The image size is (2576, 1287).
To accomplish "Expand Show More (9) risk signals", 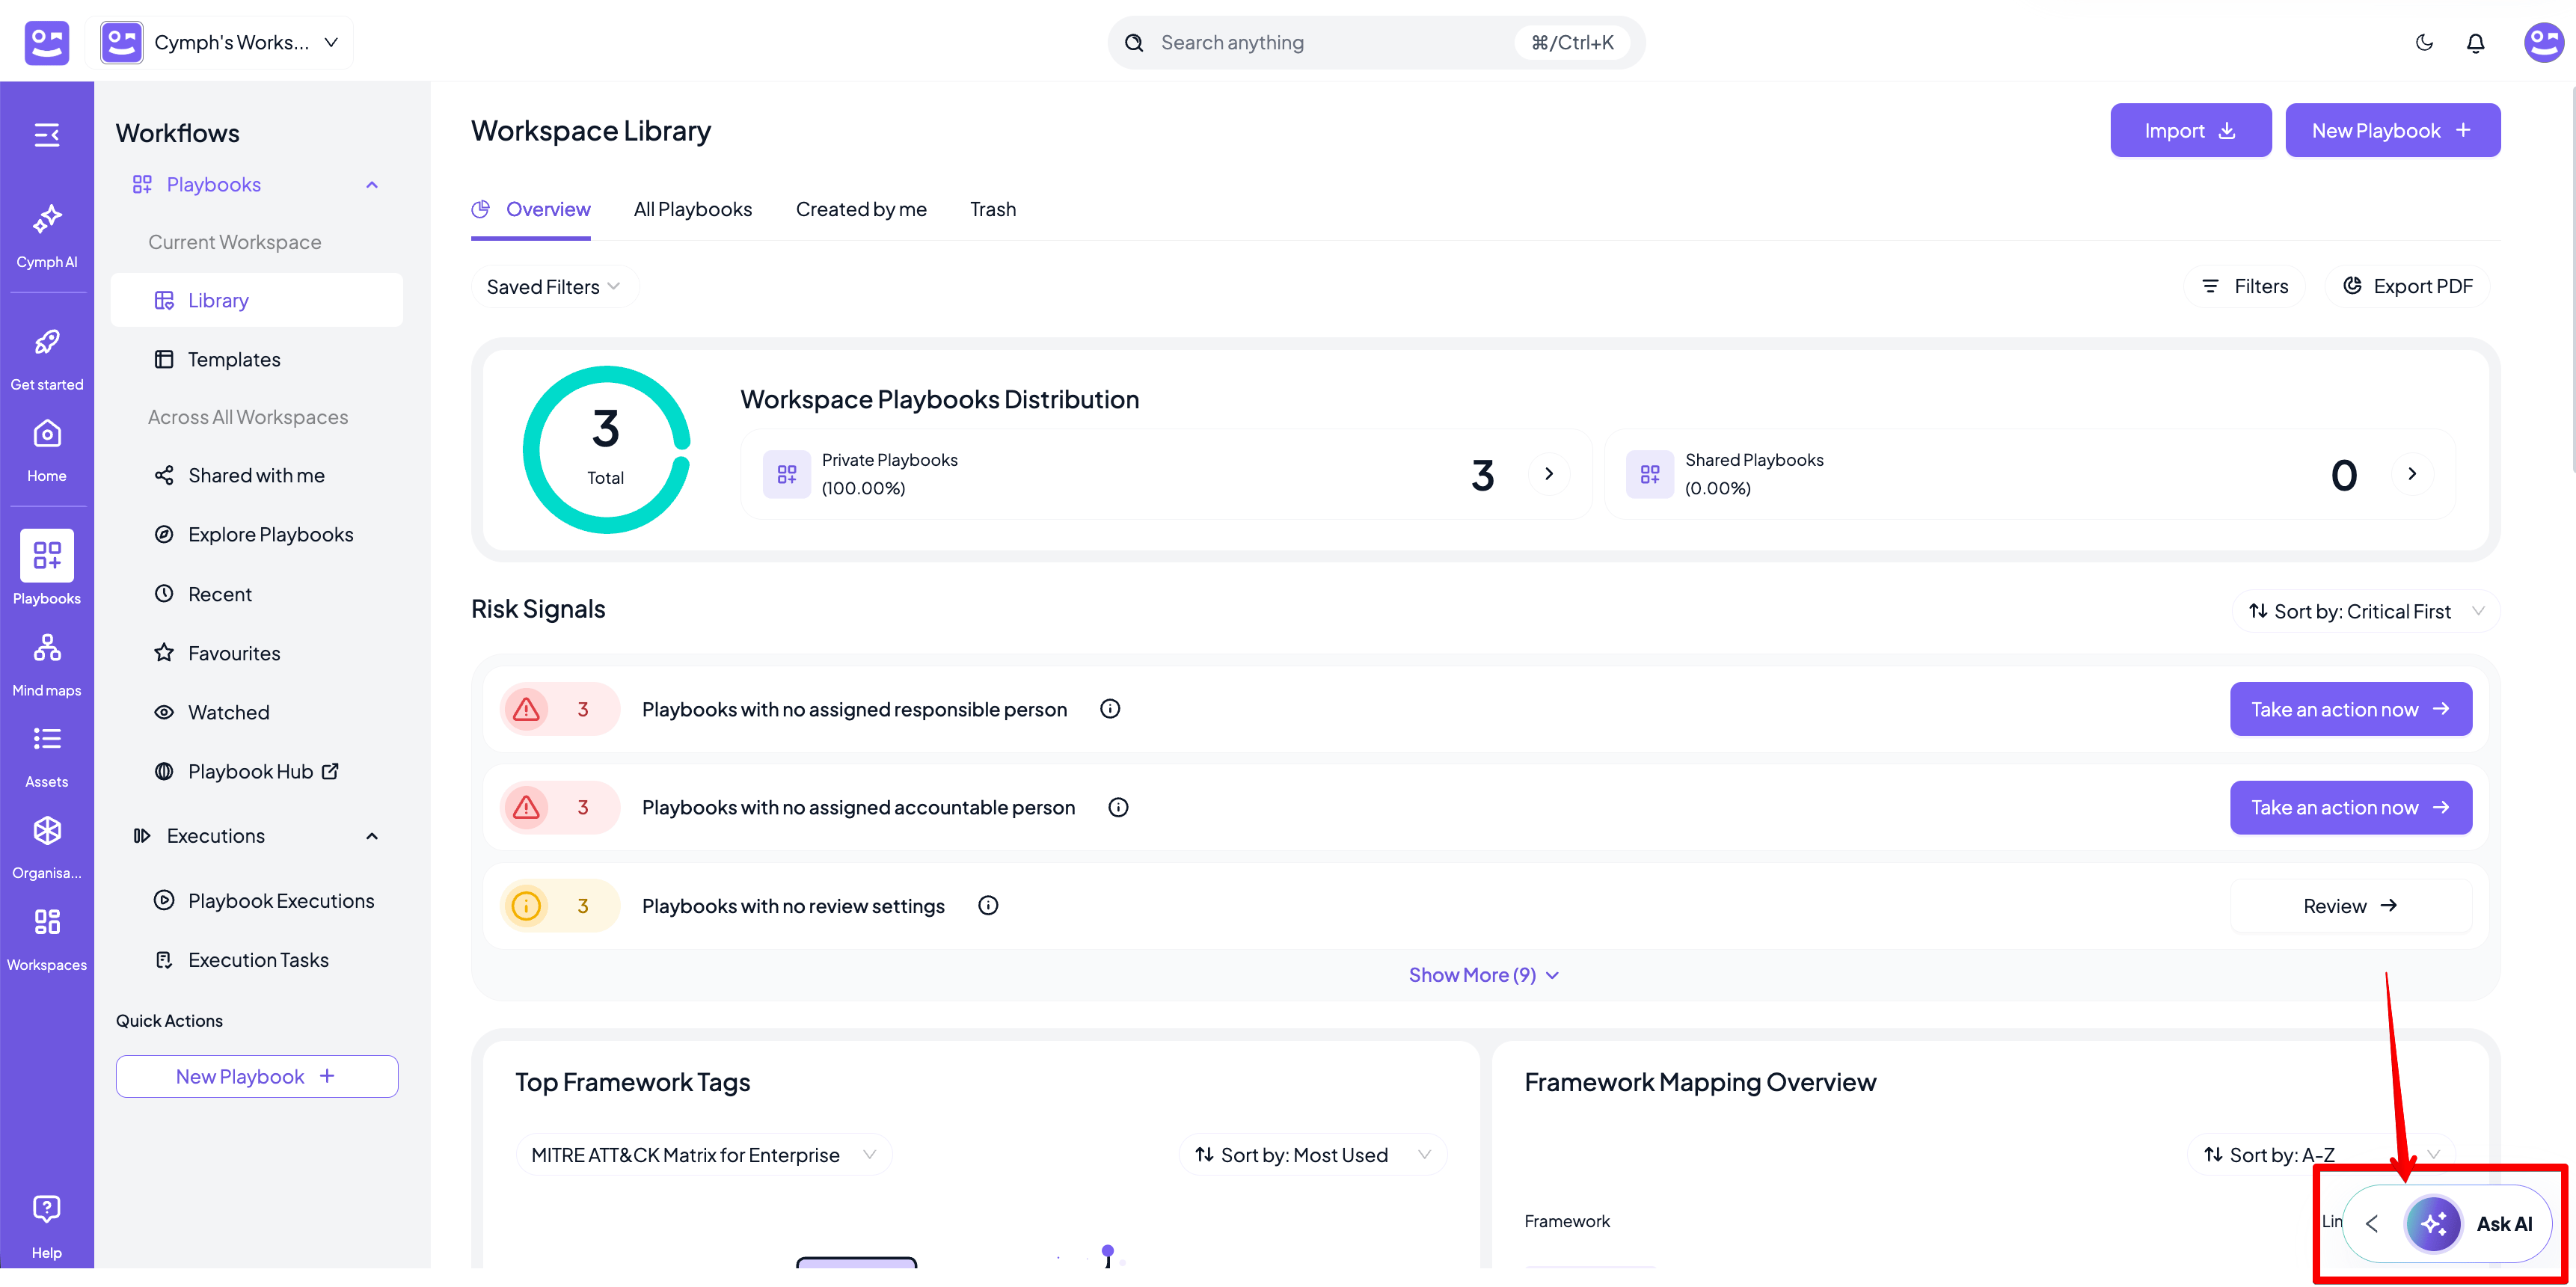I will tap(1484, 975).
